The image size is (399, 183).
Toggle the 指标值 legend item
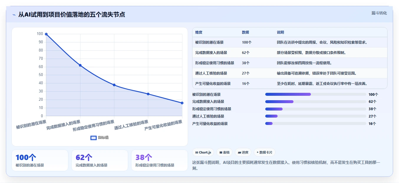100,138
